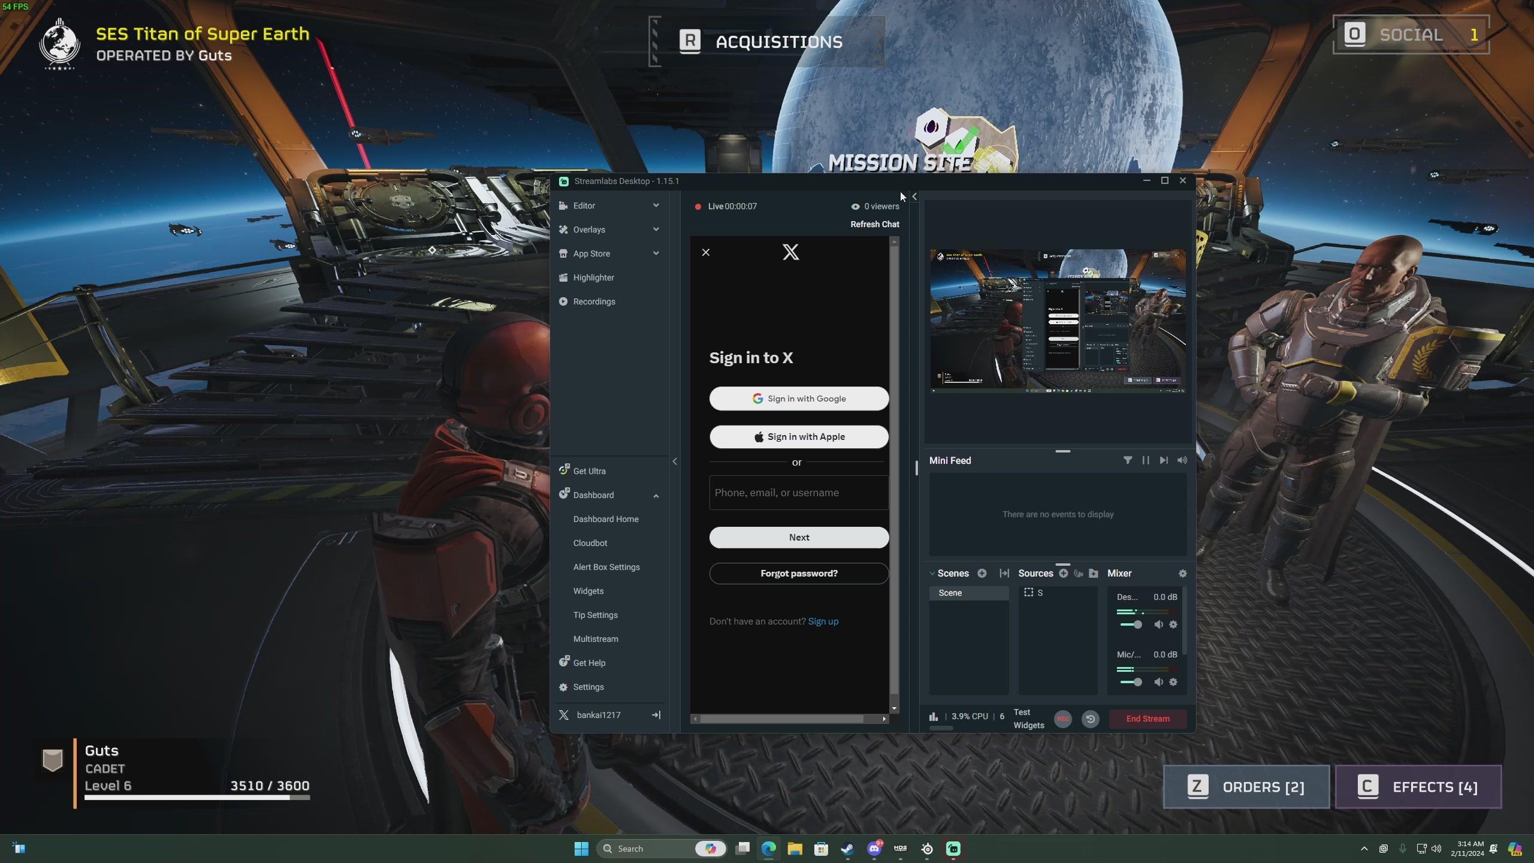
Task: Open Alert Box Settings in the sidebar
Action: [606, 566]
